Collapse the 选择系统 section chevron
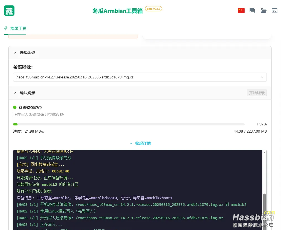 tap(15, 53)
